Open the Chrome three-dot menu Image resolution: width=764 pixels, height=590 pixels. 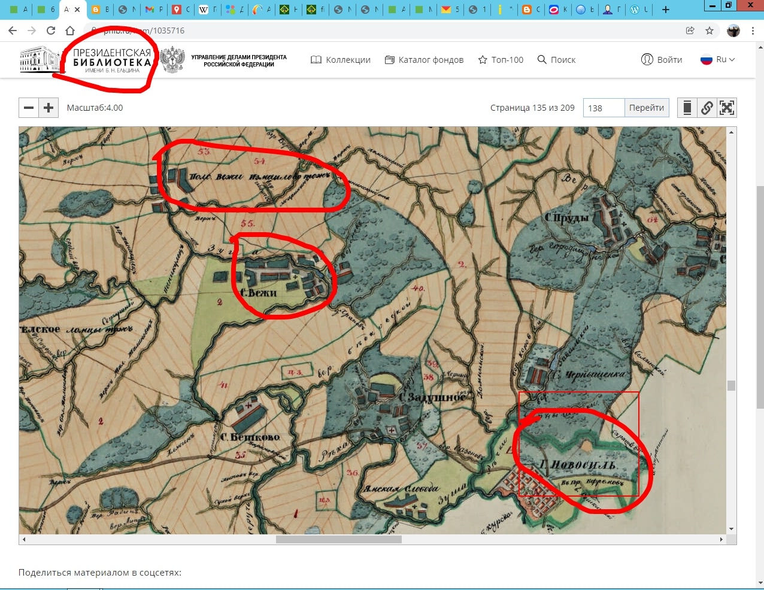click(753, 31)
